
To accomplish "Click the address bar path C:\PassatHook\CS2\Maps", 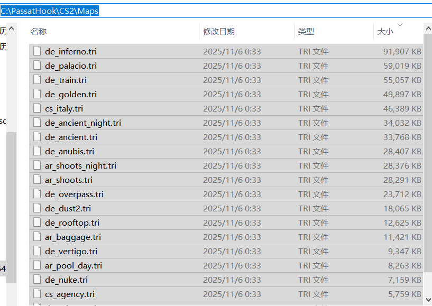I will [50, 11].
